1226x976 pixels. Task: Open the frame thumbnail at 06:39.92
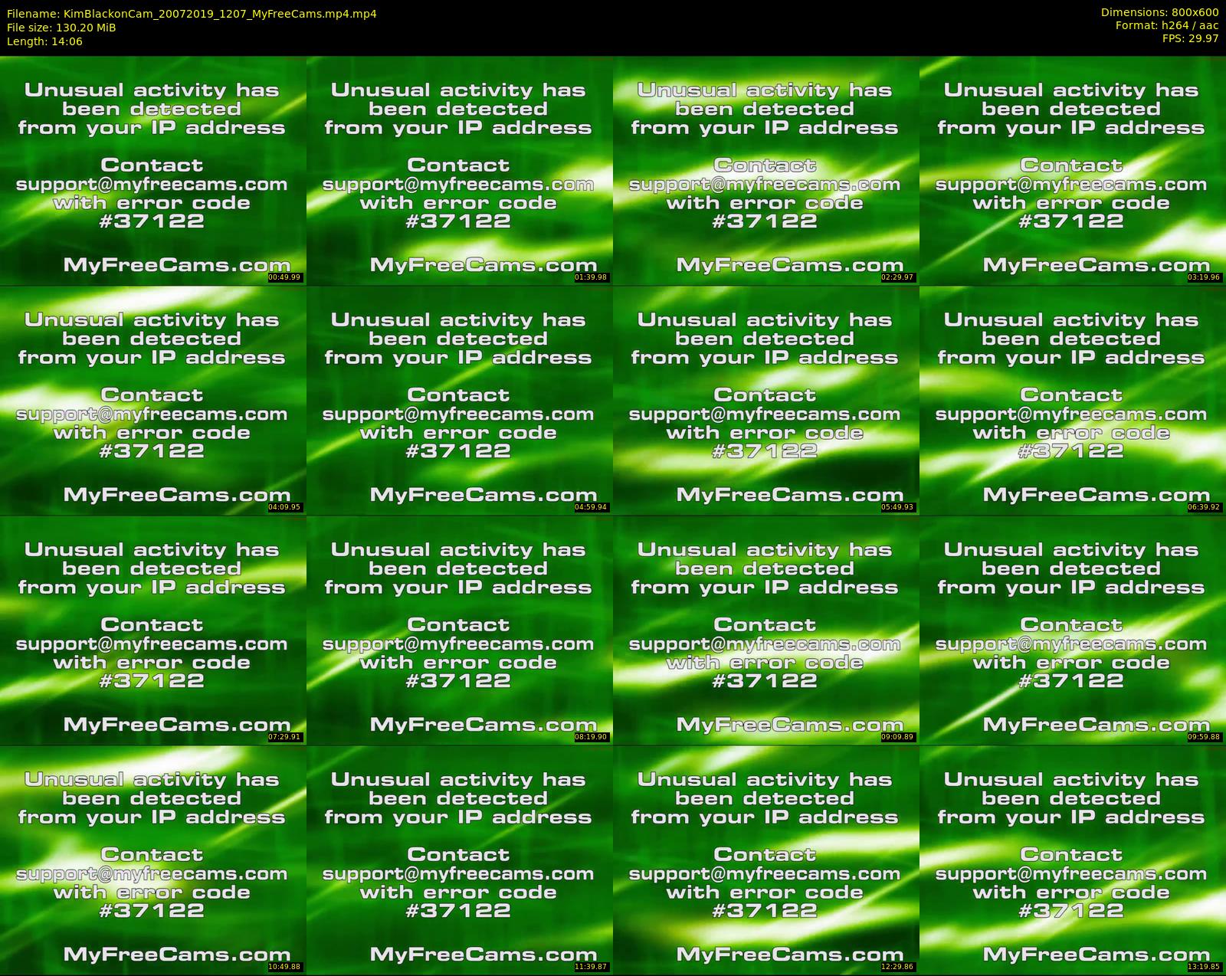pyautogui.click(x=1073, y=400)
